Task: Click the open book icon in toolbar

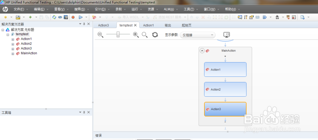Action: pyautogui.click(x=257, y=17)
